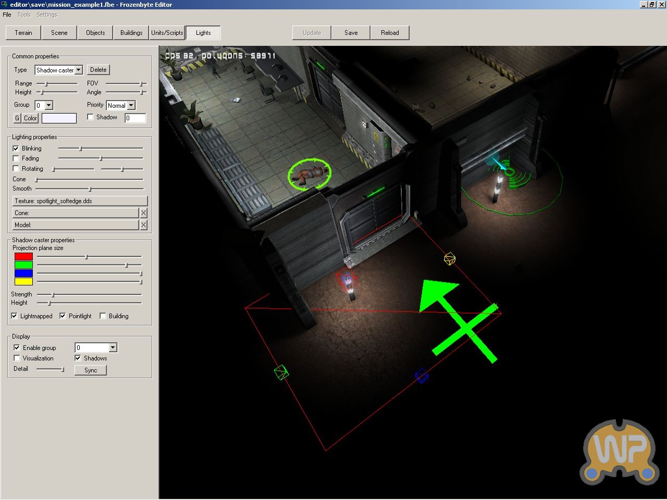Clear the Cone field with X button
Viewport: 667px width, 500px height.
pos(143,213)
